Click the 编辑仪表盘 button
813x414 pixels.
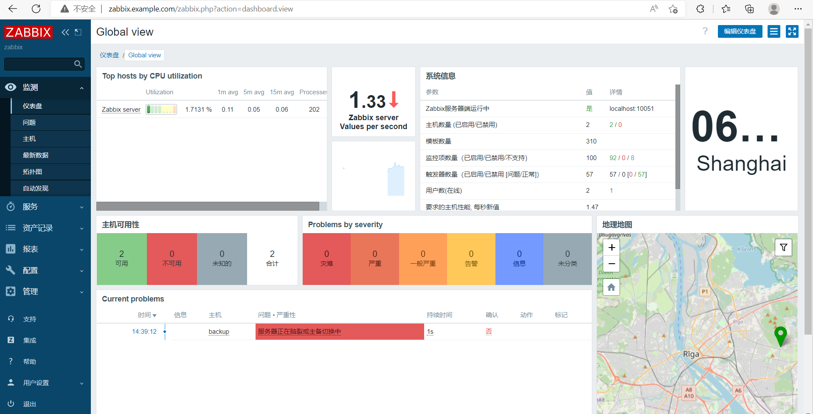[740, 31]
